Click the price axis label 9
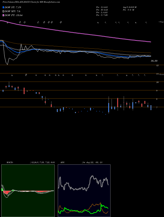 pos(157,91)
